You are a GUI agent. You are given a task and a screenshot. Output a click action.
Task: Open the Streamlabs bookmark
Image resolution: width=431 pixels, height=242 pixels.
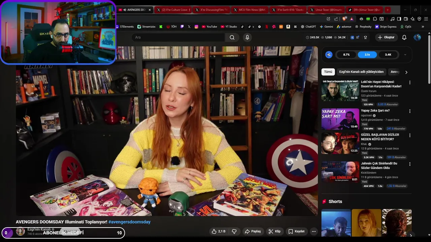(x=146, y=27)
